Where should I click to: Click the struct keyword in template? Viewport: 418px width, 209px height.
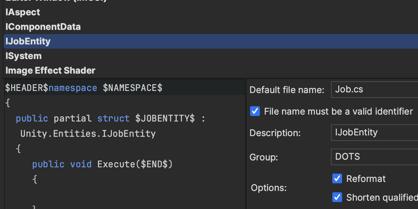pyautogui.click(x=113, y=119)
